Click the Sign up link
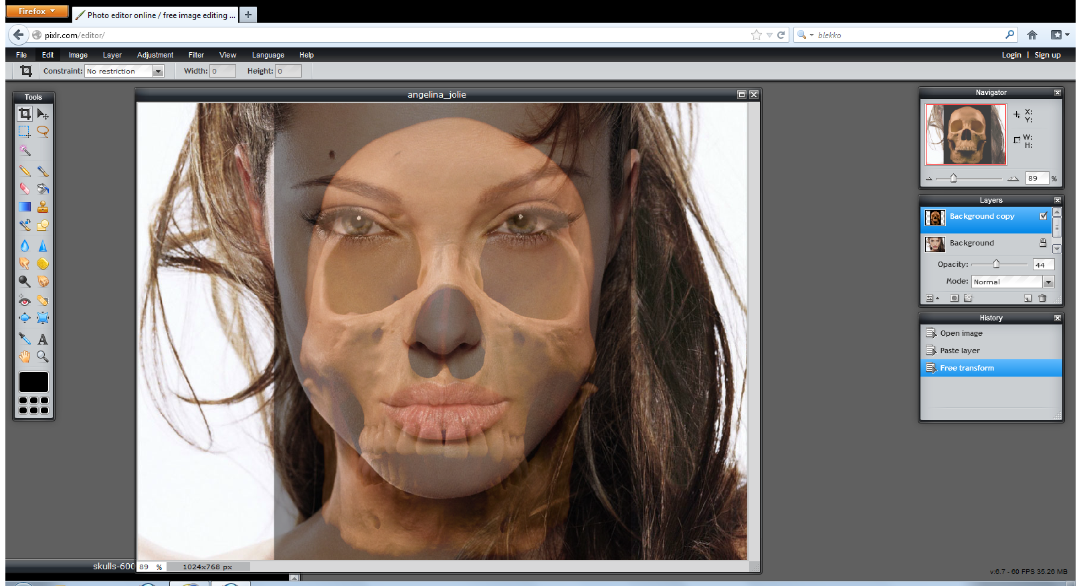 (1048, 55)
